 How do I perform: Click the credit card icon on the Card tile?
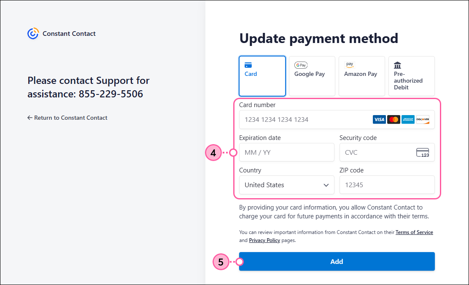coord(248,65)
